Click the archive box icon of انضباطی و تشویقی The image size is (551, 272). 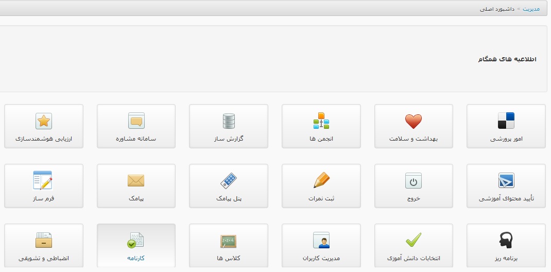(x=44, y=241)
